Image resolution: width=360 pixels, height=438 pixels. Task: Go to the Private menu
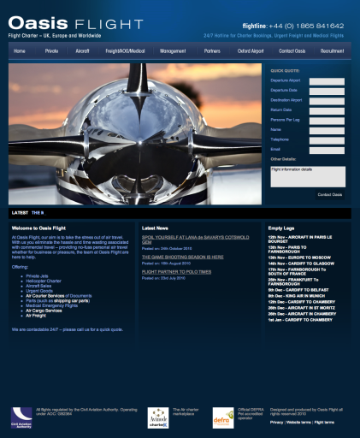coord(51,51)
